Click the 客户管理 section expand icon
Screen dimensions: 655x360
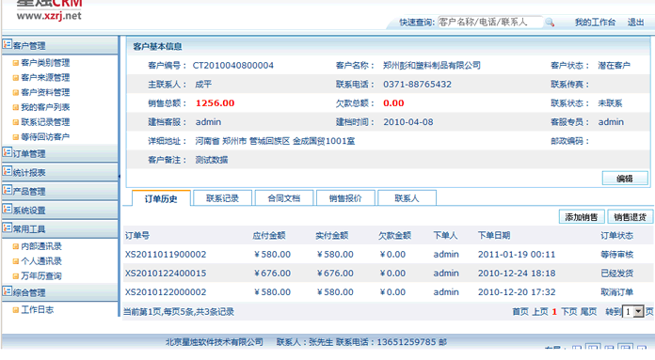tap(8, 44)
